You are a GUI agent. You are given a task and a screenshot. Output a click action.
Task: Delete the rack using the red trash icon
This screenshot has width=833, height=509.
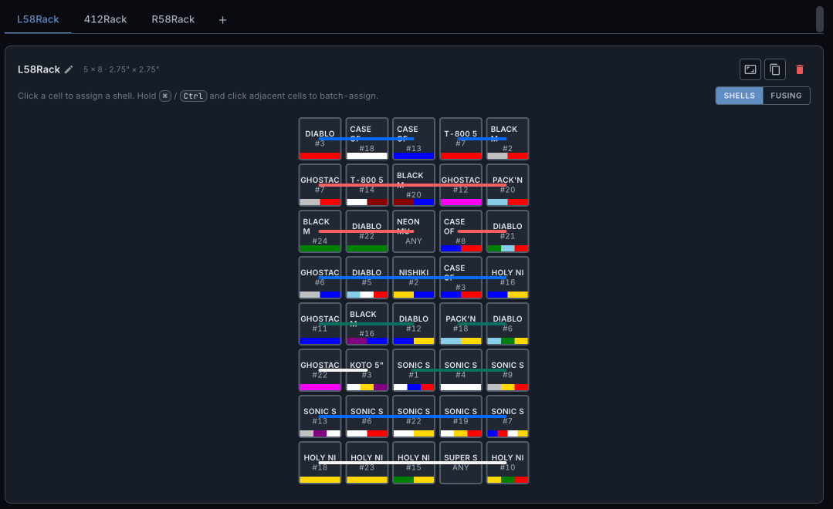(800, 69)
